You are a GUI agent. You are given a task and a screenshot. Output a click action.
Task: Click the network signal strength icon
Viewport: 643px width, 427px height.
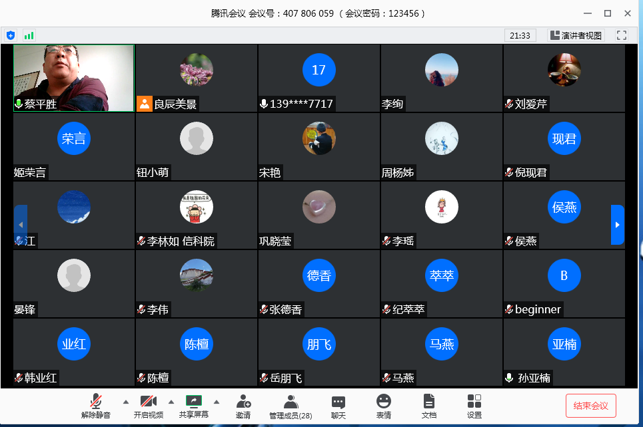click(29, 35)
